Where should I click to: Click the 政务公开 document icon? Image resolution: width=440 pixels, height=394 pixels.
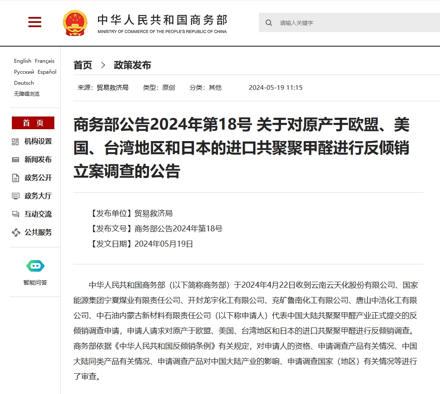point(16,178)
